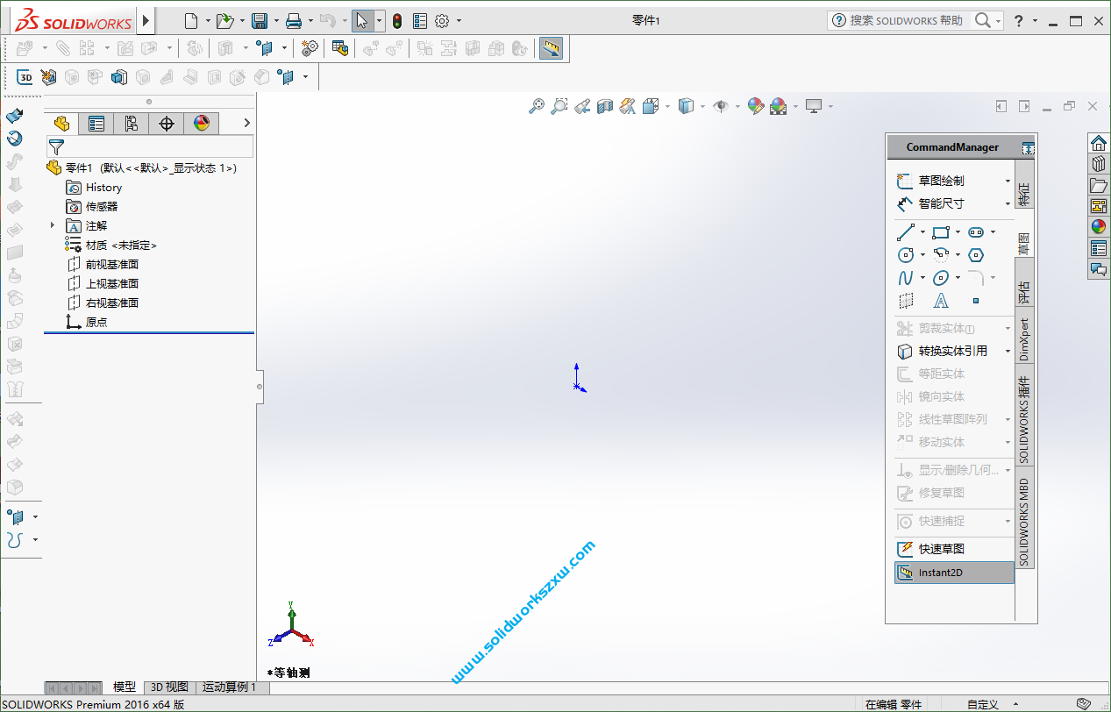This screenshot has width=1111, height=712.
Task: Switch to the ConfigurationManager tab icon
Action: click(132, 123)
